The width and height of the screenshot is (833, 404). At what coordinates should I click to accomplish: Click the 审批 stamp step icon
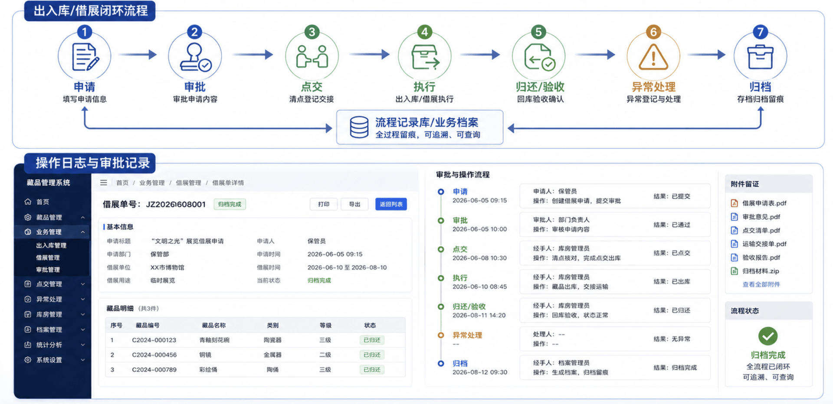click(195, 57)
